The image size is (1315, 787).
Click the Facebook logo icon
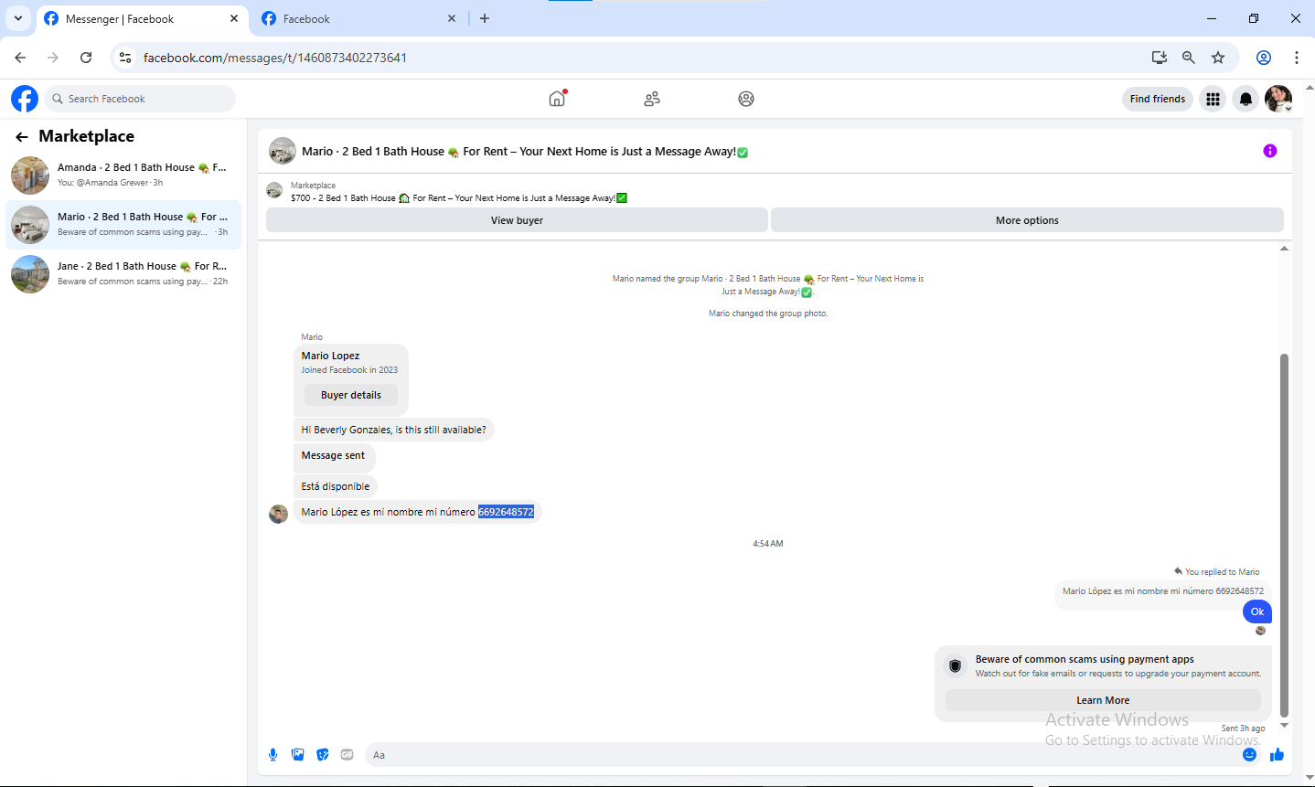click(25, 99)
